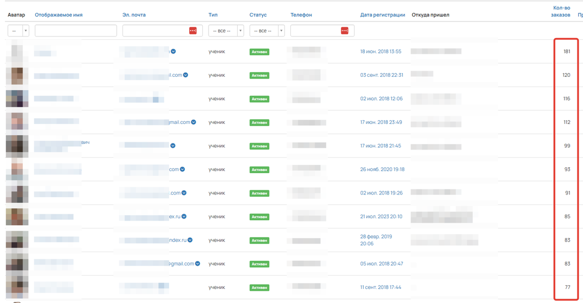Click email verified badge in 112-orders row

click(194, 123)
